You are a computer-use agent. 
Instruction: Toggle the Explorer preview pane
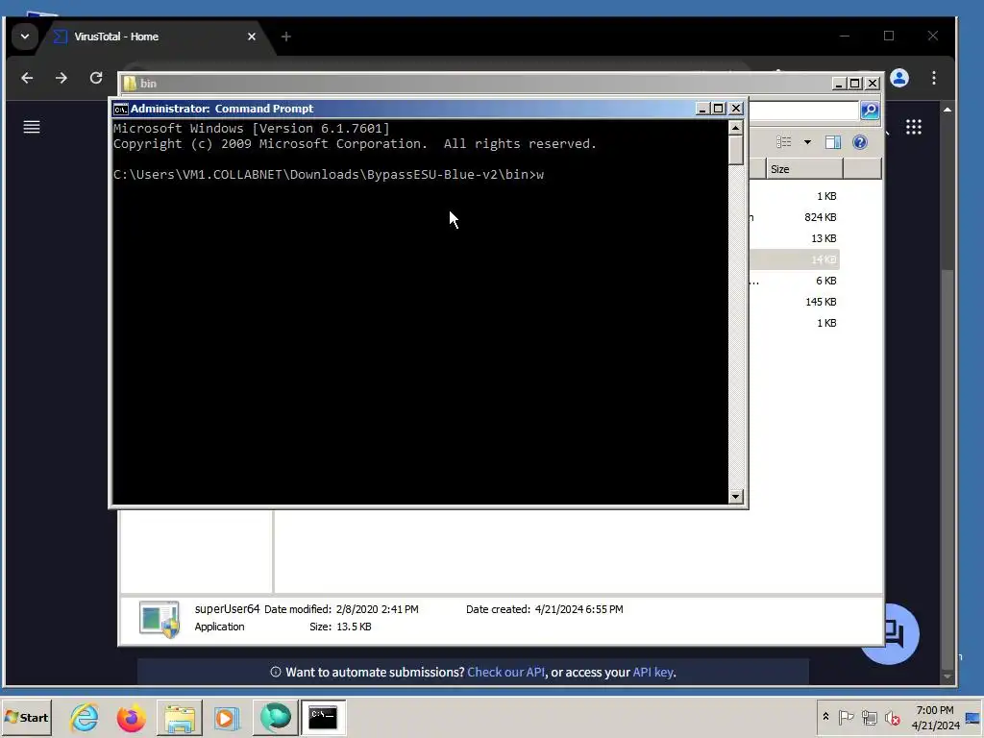pos(833,142)
